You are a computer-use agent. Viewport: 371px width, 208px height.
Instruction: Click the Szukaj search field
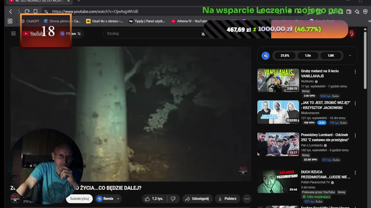[154, 34]
